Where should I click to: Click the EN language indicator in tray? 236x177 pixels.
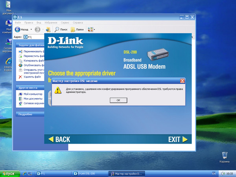pos(214,173)
